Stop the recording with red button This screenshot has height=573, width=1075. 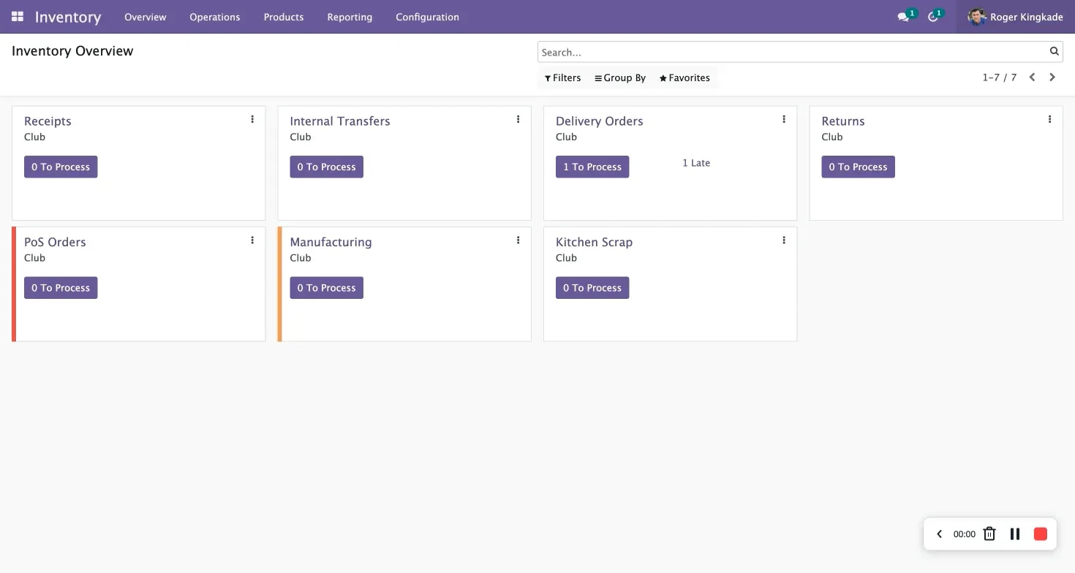[1041, 534]
